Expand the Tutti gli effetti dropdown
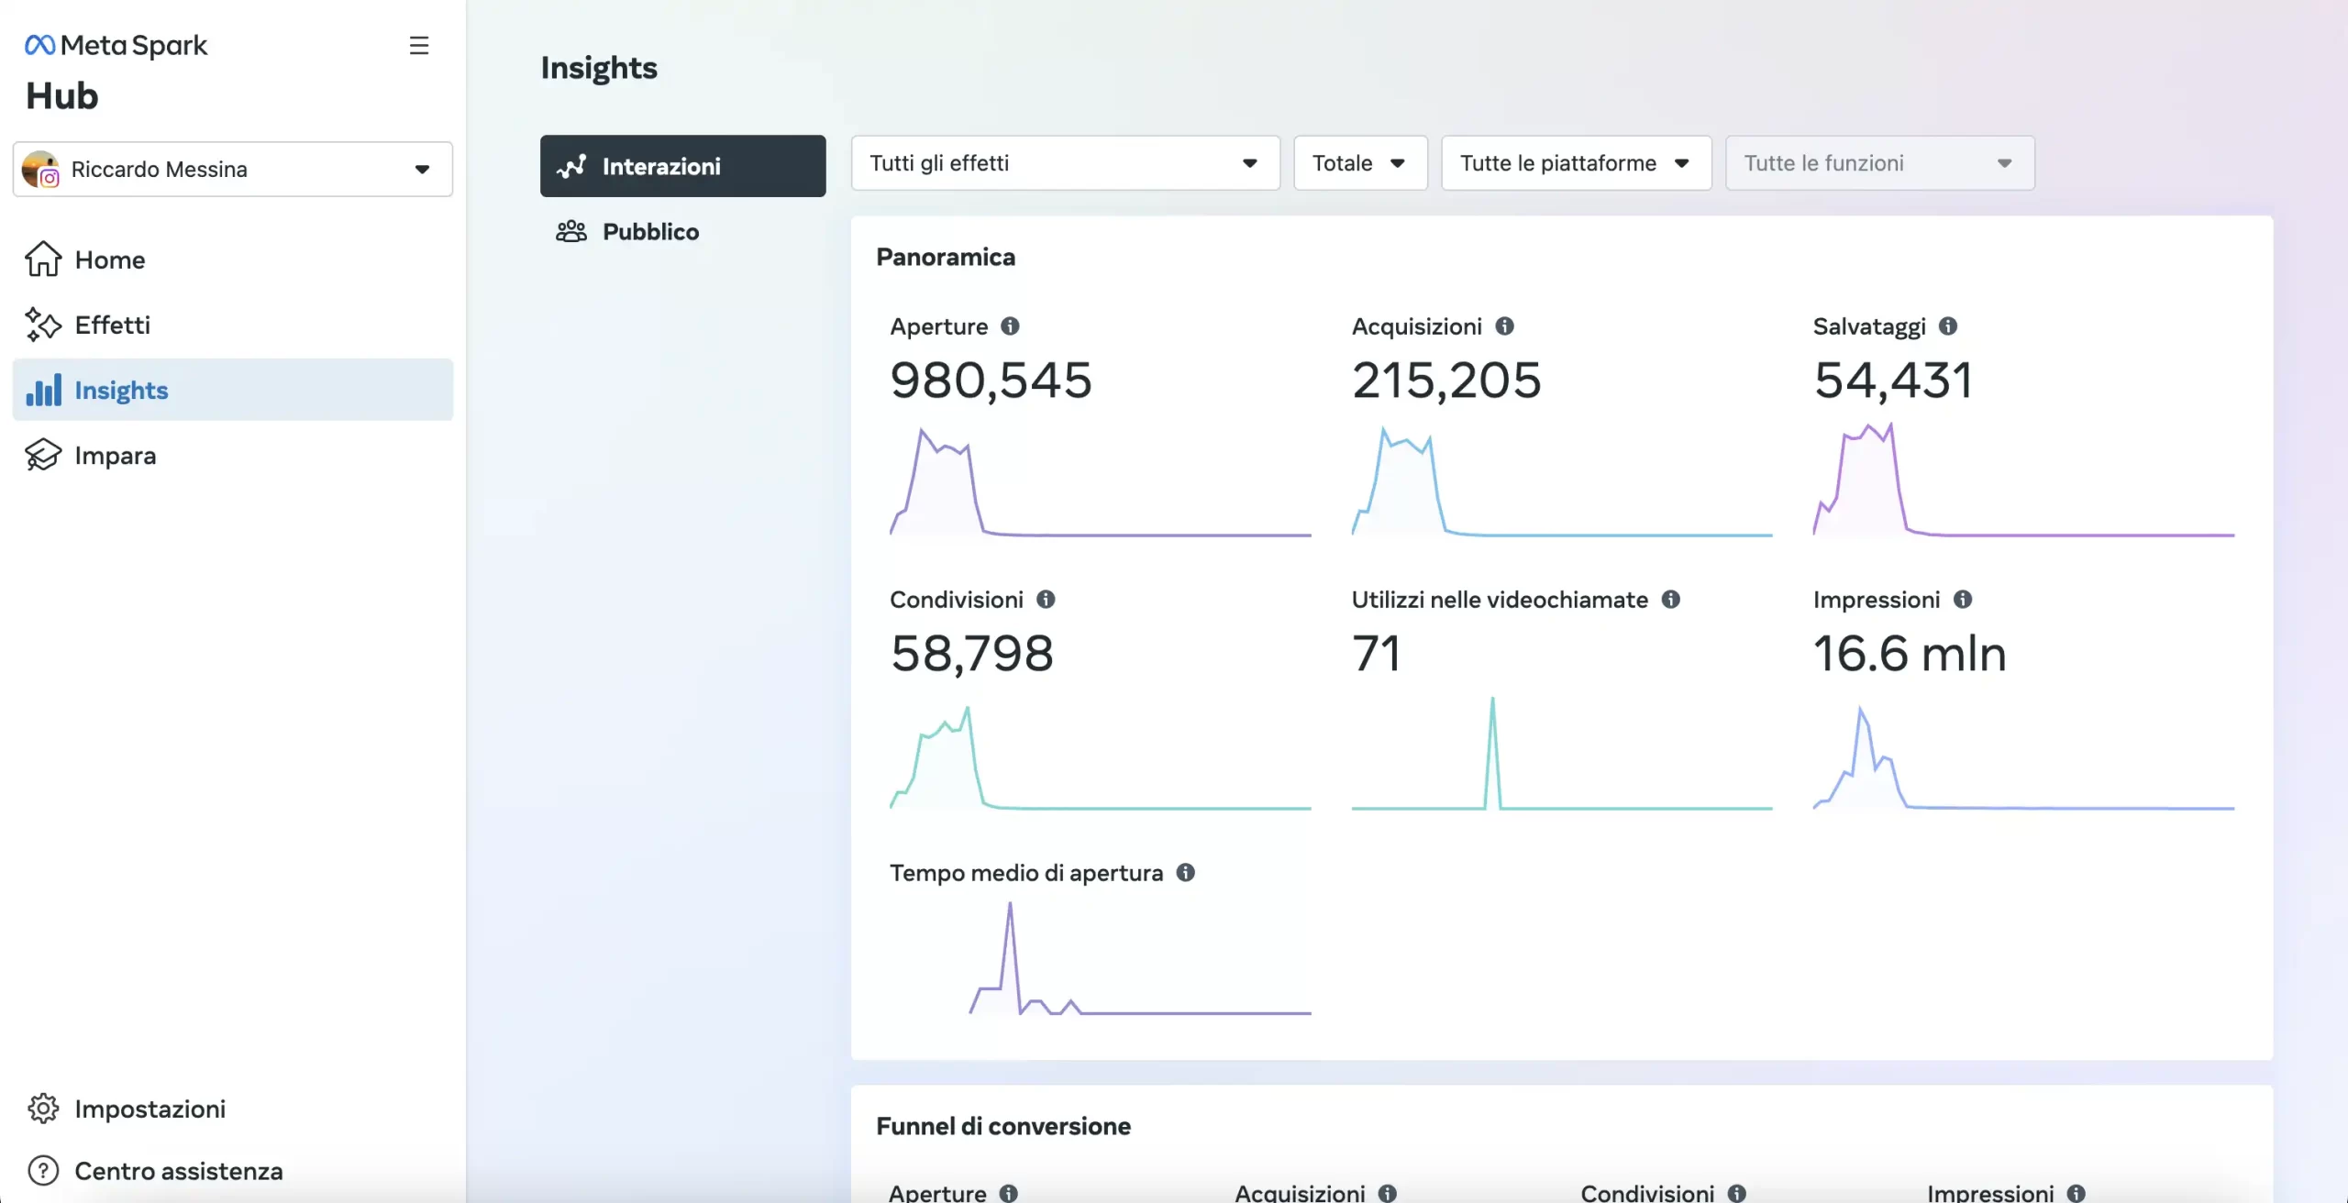 1065,163
